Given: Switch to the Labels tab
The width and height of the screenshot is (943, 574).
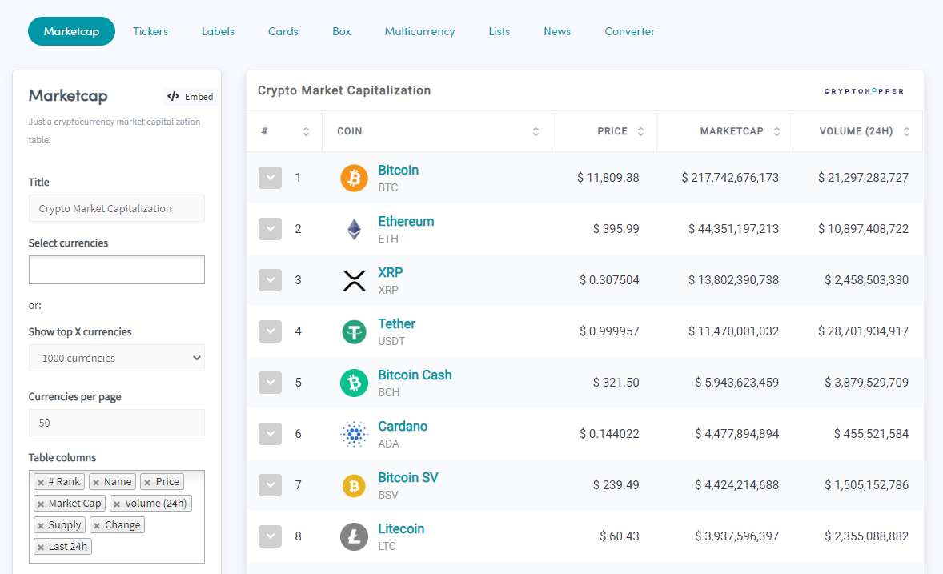Looking at the screenshot, I should pos(218,31).
